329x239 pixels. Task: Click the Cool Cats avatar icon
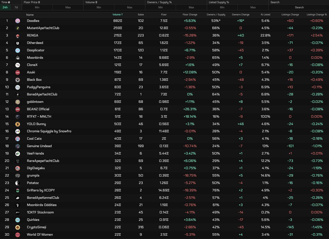18,139
